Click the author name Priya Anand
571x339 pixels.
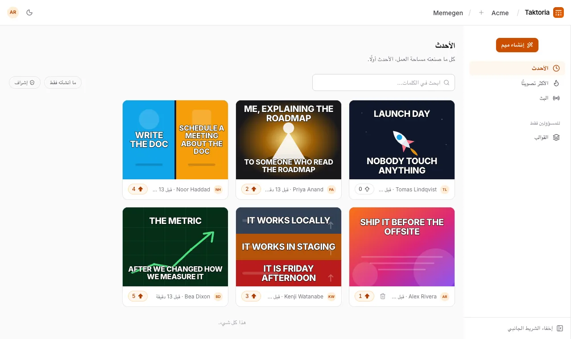point(308,190)
